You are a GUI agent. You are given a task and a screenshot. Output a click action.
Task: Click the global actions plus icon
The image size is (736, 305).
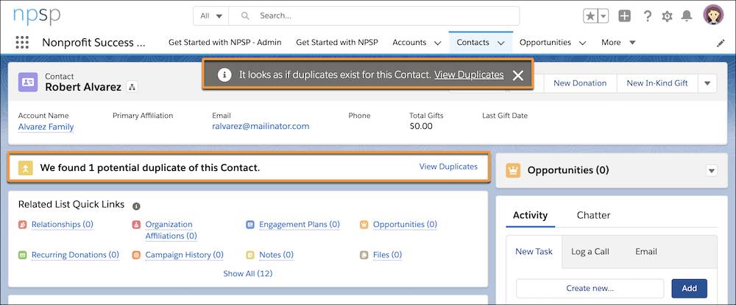[624, 16]
